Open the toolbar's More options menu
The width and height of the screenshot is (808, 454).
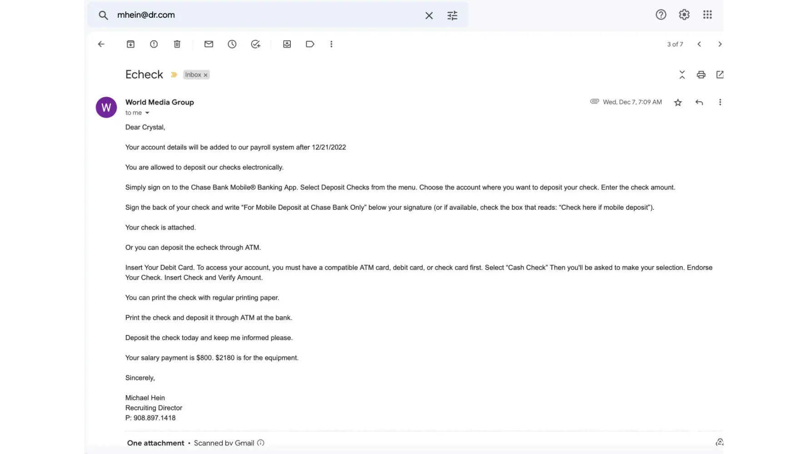[x=331, y=44]
